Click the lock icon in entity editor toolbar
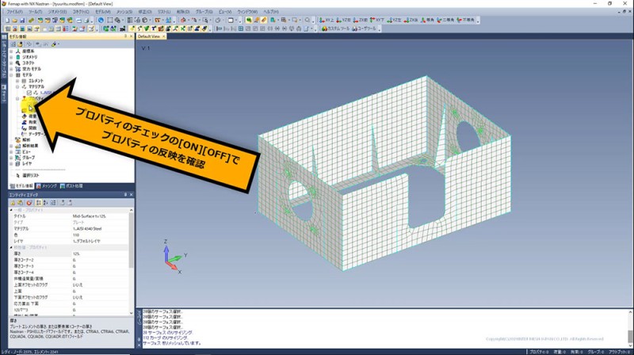Screen dimensions: 634x355 tap(13, 203)
